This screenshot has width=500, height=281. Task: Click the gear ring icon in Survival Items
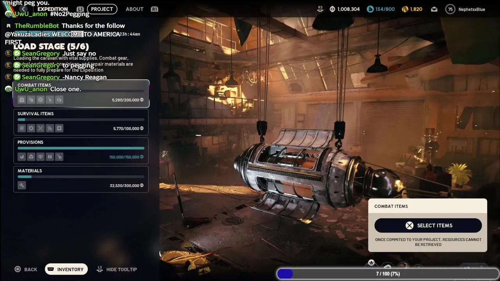click(31, 128)
